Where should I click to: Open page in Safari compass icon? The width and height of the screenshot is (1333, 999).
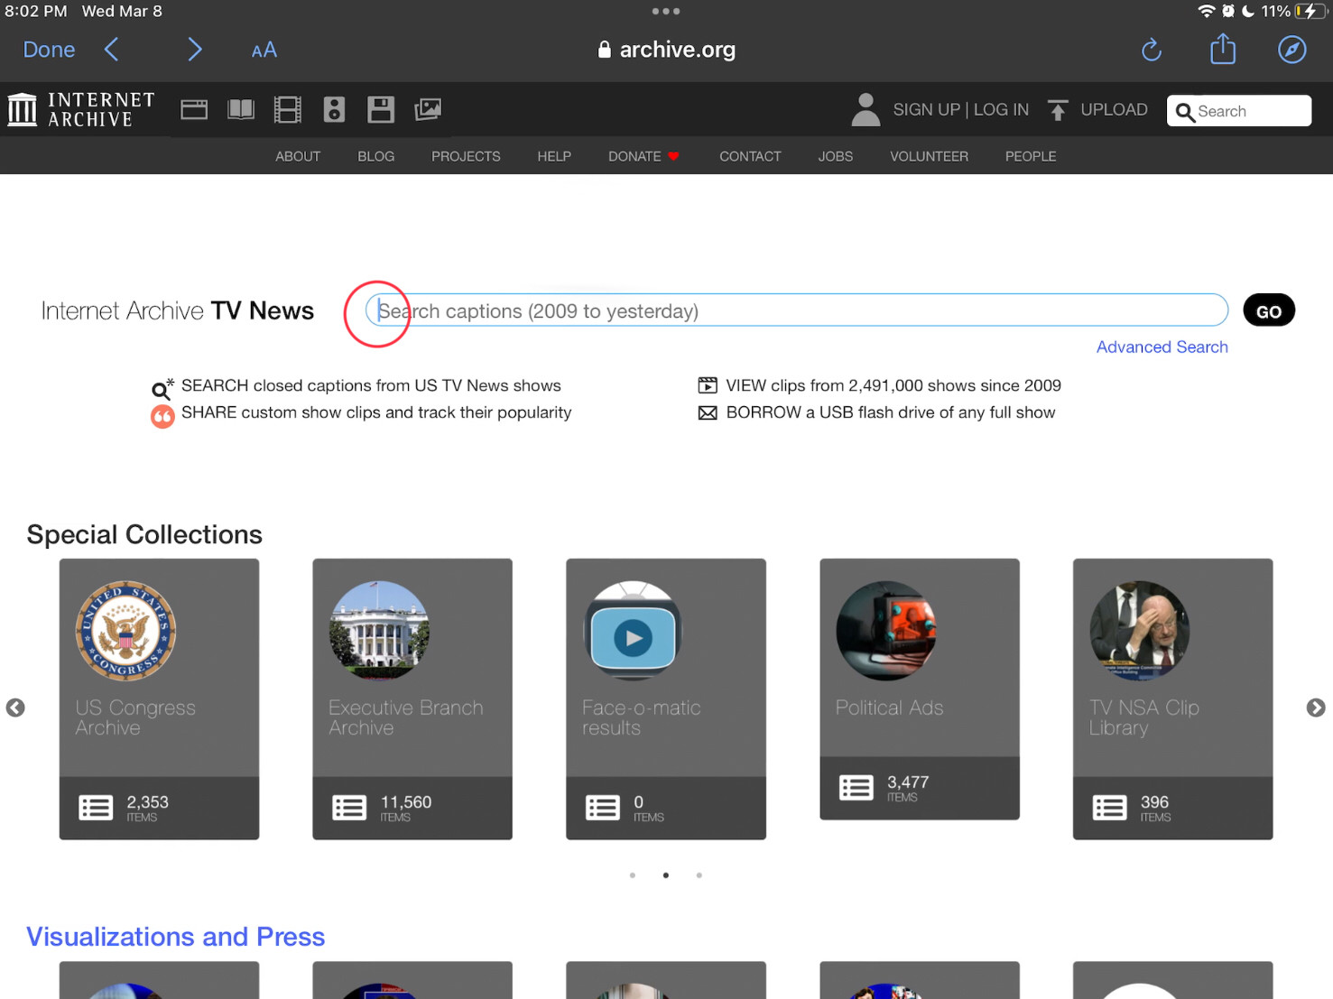[x=1291, y=50]
